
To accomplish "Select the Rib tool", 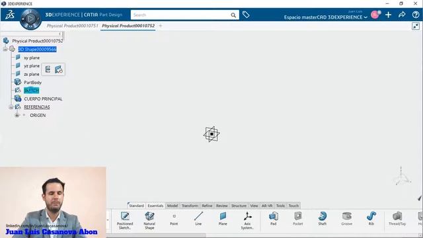I will (x=371, y=219).
